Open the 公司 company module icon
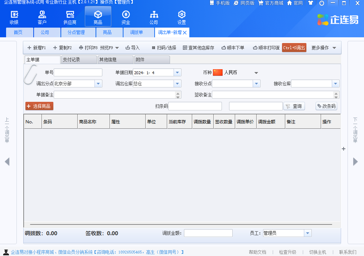The width and height of the screenshot is (364, 256). click(x=154, y=17)
